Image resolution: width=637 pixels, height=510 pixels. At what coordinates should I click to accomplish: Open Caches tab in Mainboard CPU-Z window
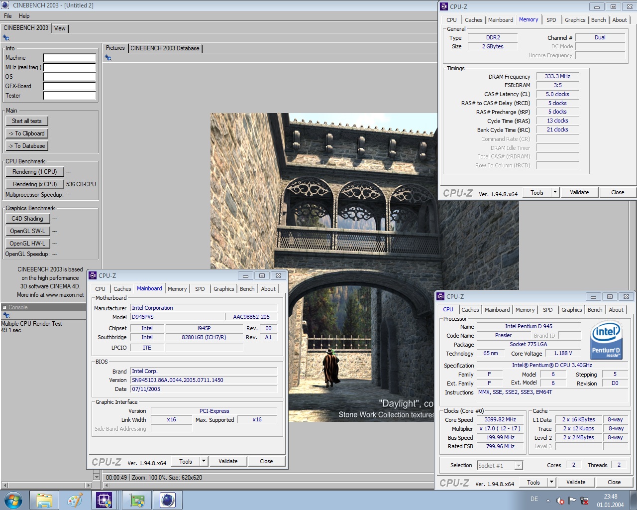[x=122, y=289]
